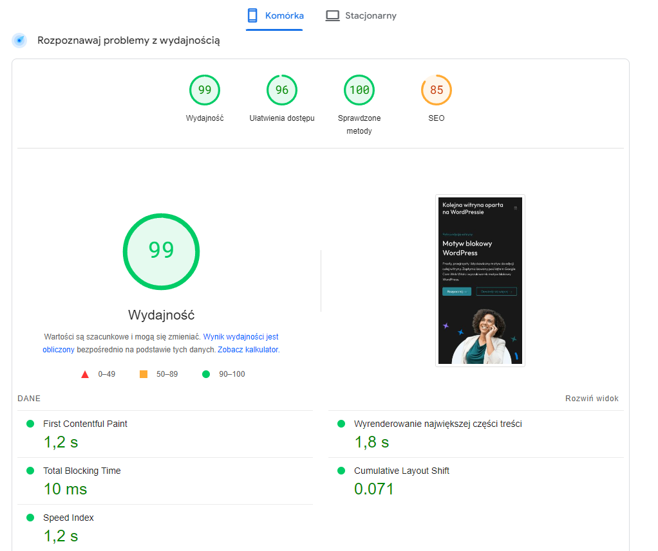Click the green dot beside Total Blocking Time

[x=30, y=471]
